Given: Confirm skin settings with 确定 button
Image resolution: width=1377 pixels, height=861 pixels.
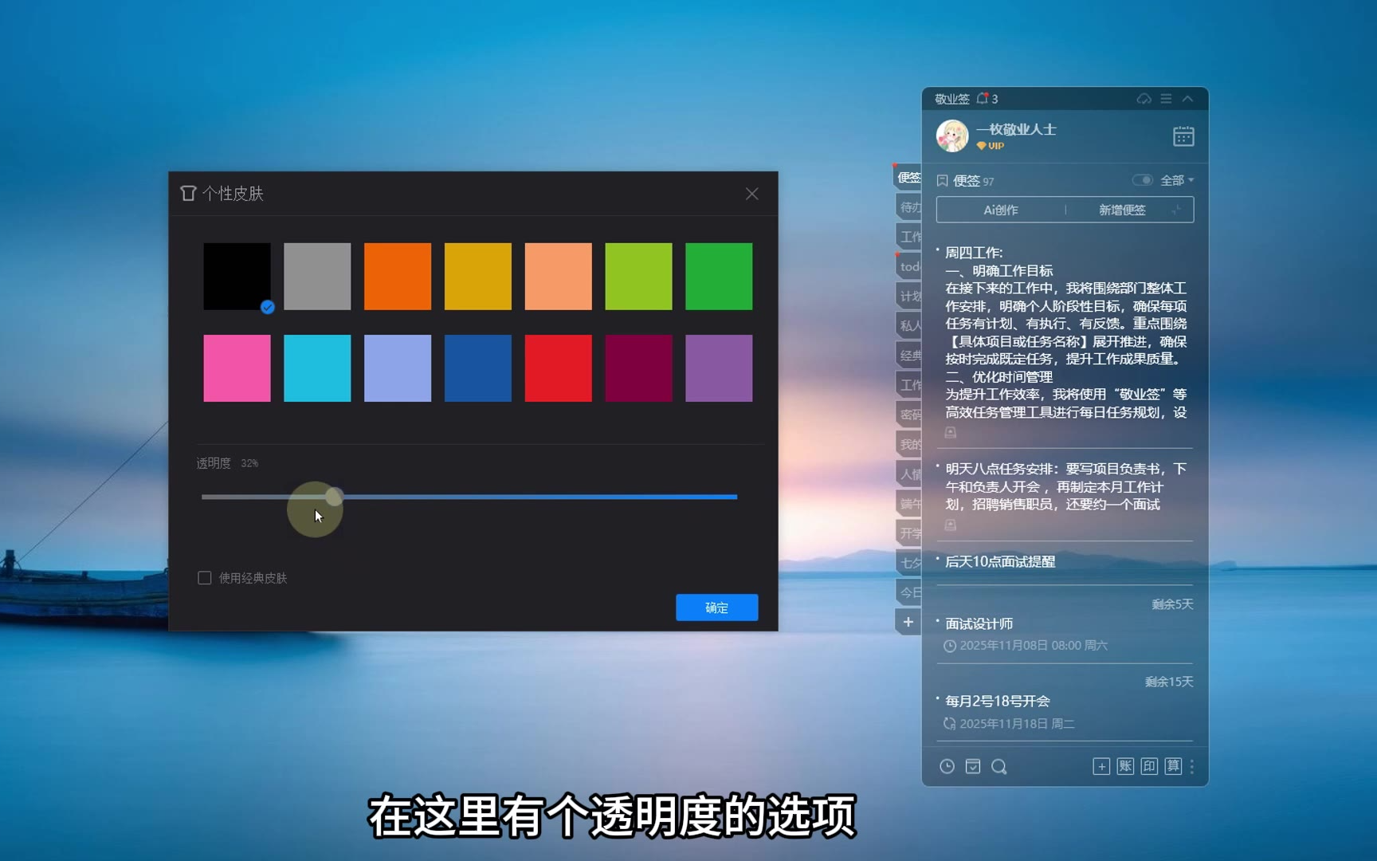Looking at the screenshot, I should [x=717, y=607].
